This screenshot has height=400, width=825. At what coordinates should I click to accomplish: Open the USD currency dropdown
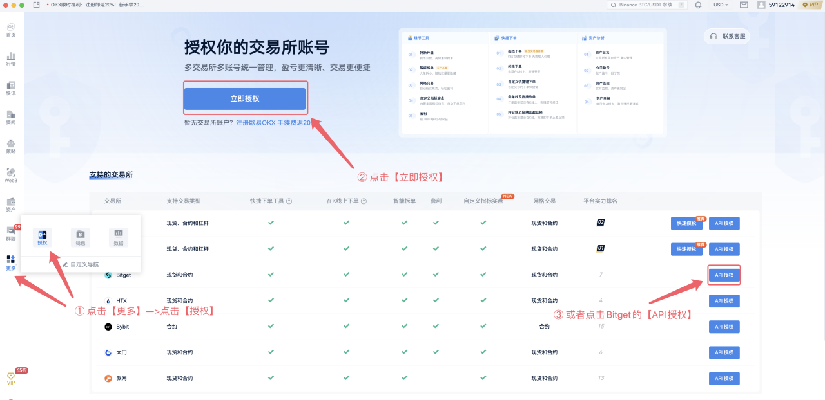(x=721, y=5)
